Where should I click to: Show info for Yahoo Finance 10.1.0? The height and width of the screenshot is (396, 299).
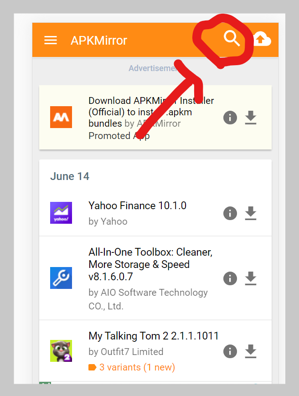pos(230,213)
